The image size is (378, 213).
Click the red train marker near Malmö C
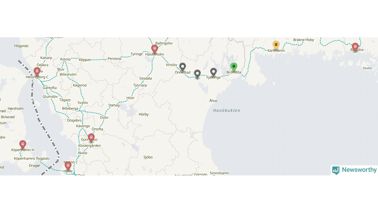tap(68, 166)
